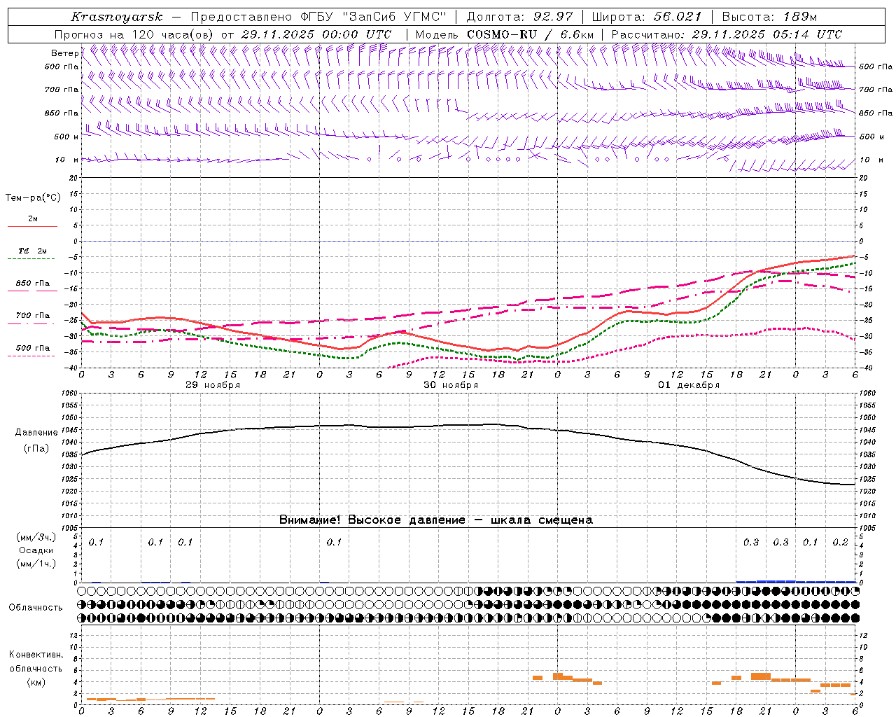Select the 'Долгота: 92.97' longitude text
This screenshot has width=896, height=717.
tap(519, 17)
